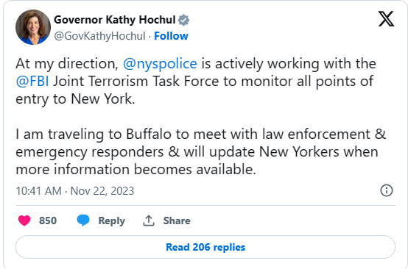Open the @nyspolice mention link
This screenshot has height=269, width=408.
[160, 64]
